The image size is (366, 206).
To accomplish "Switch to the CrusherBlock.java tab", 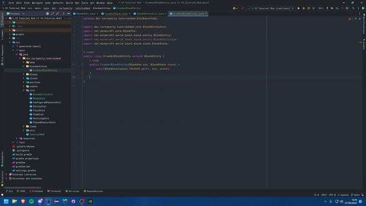I will (116, 14).
